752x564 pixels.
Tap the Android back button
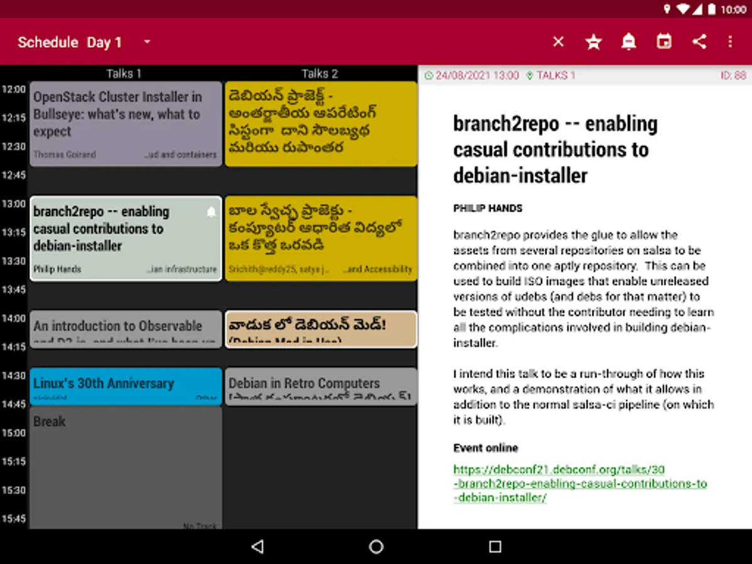coord(257,546)
